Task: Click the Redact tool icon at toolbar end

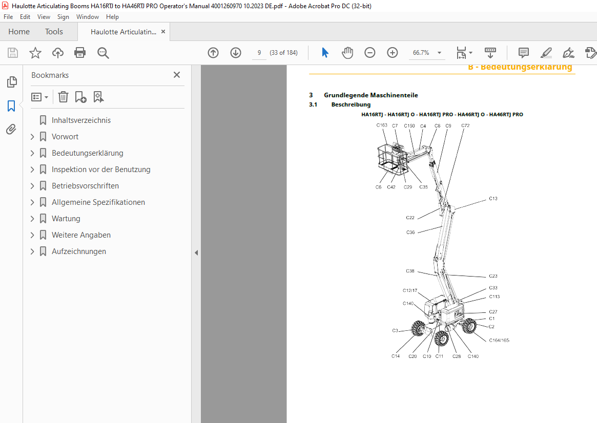Action: tap(590, 53)
